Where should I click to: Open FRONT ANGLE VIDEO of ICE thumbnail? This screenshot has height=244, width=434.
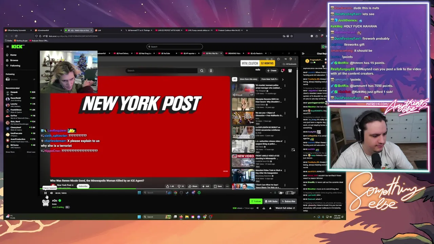click(x=243, y=161)
